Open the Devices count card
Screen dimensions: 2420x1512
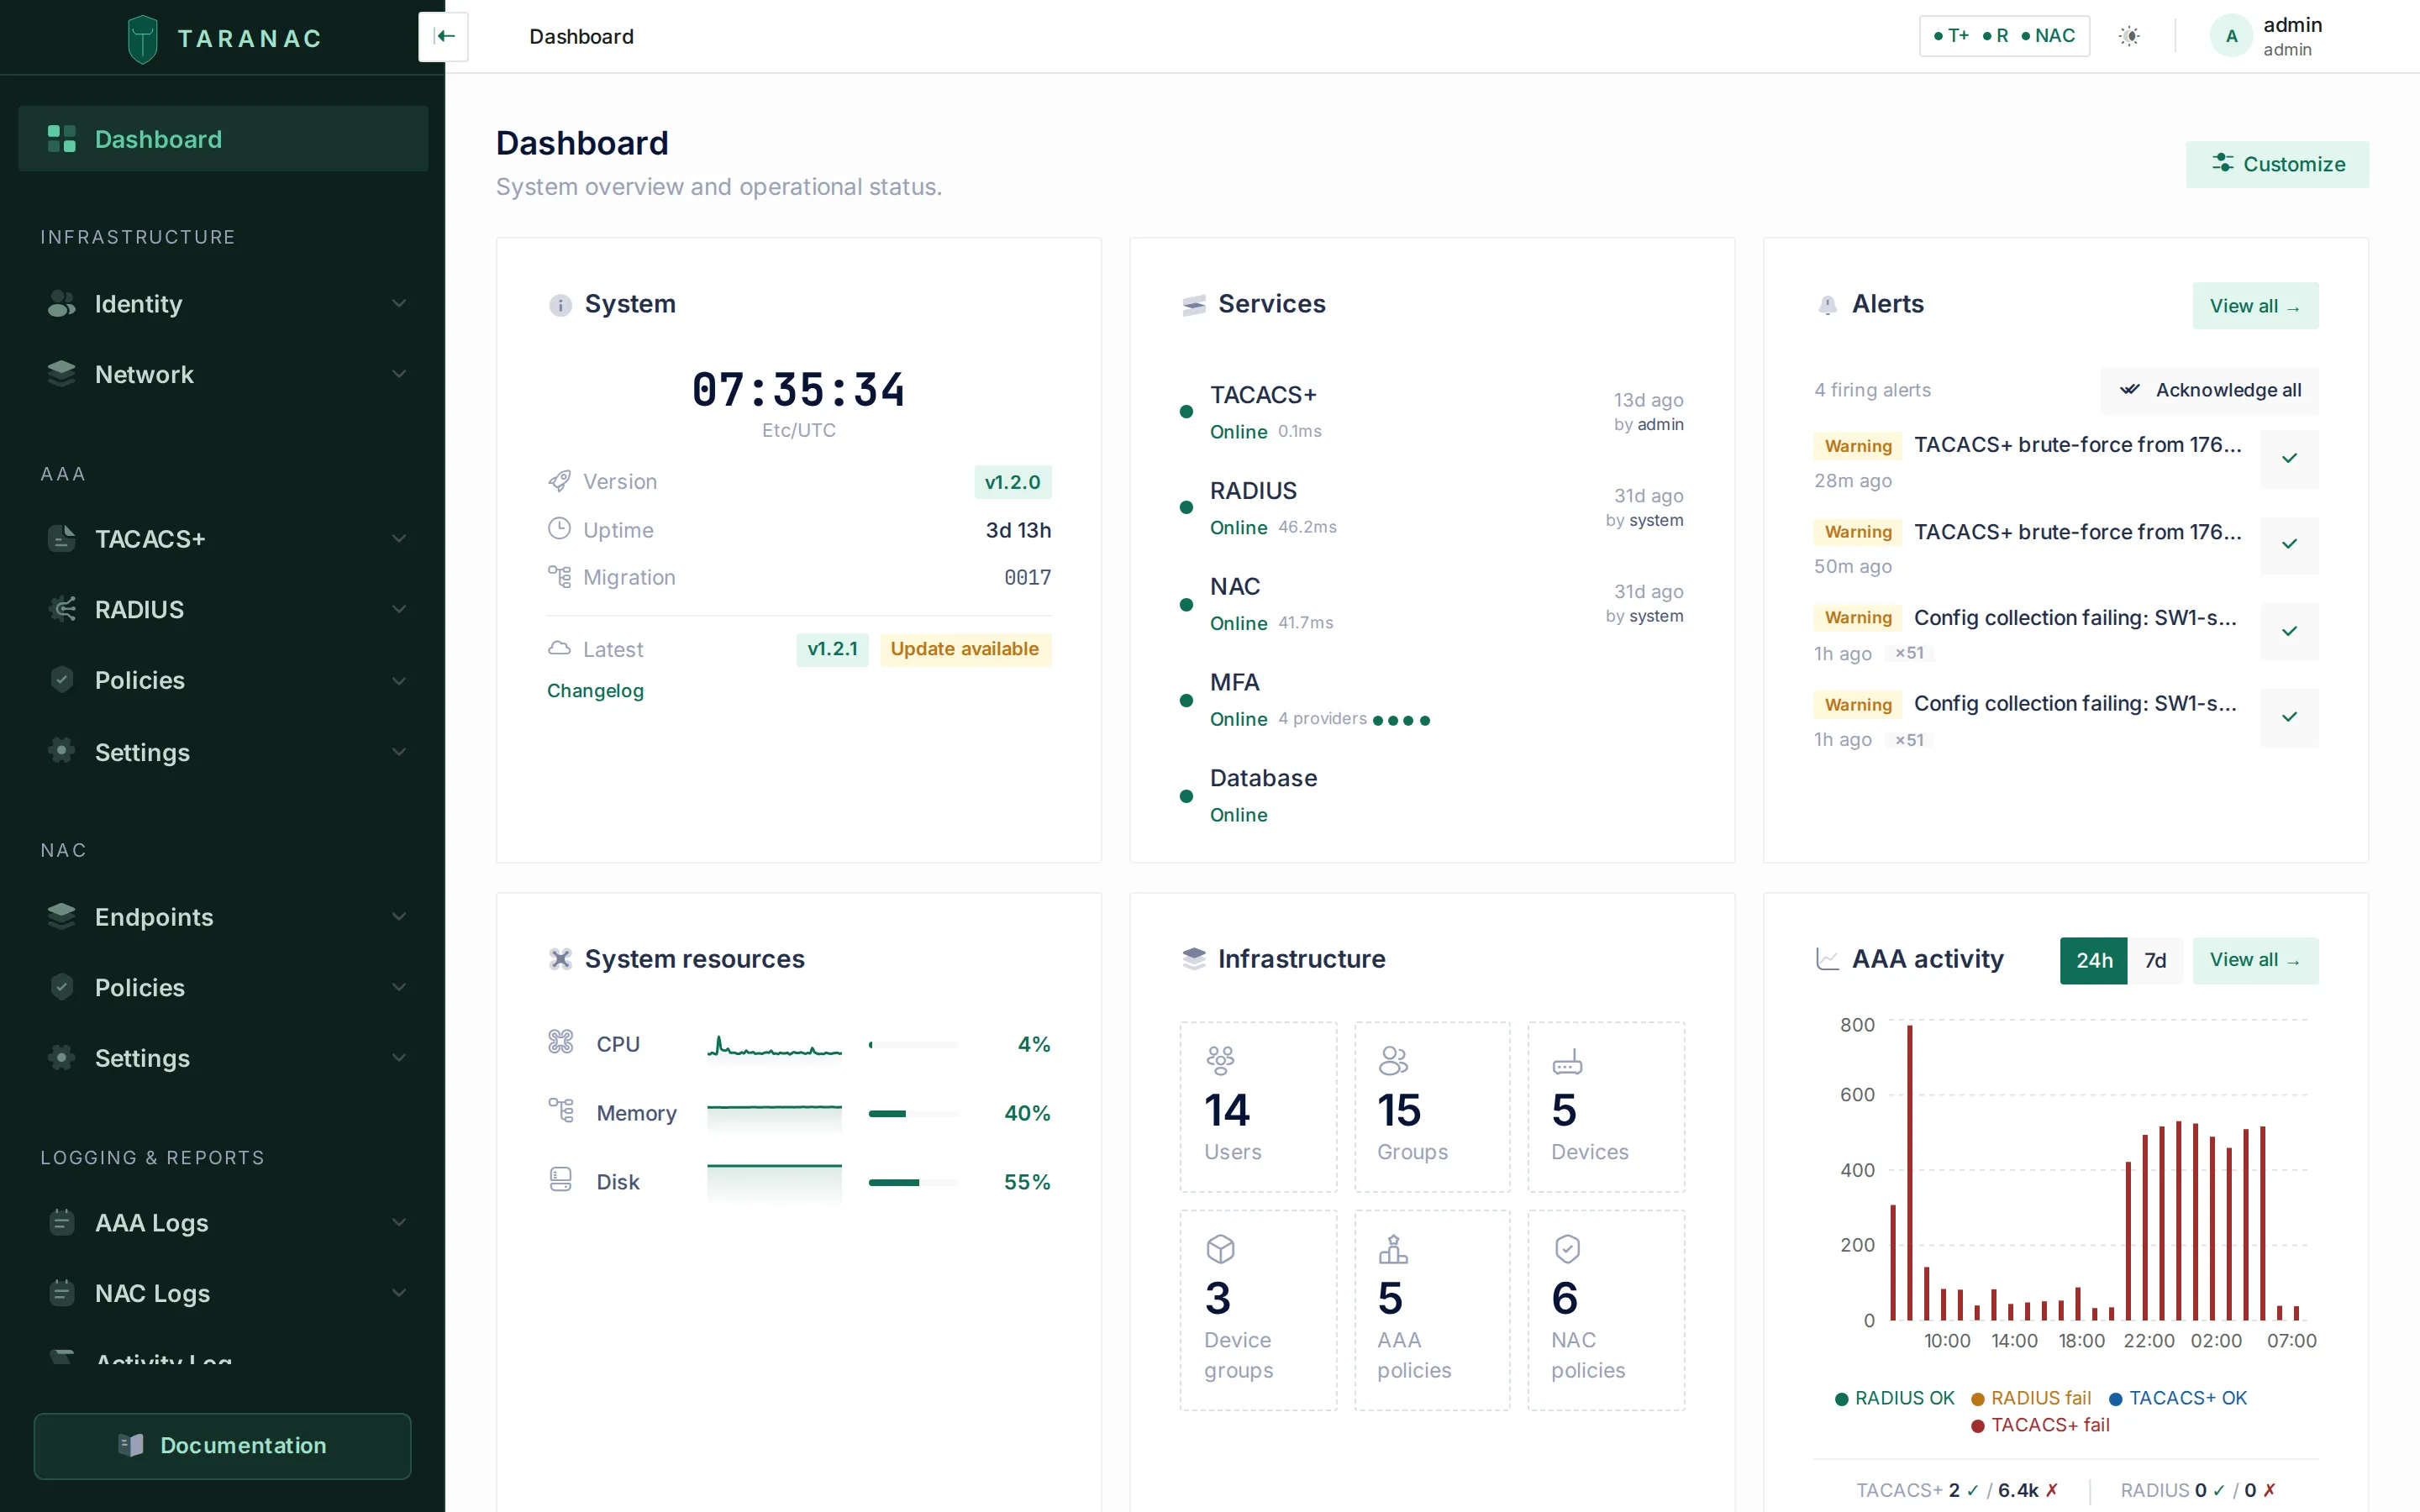pos(1605,1106)
